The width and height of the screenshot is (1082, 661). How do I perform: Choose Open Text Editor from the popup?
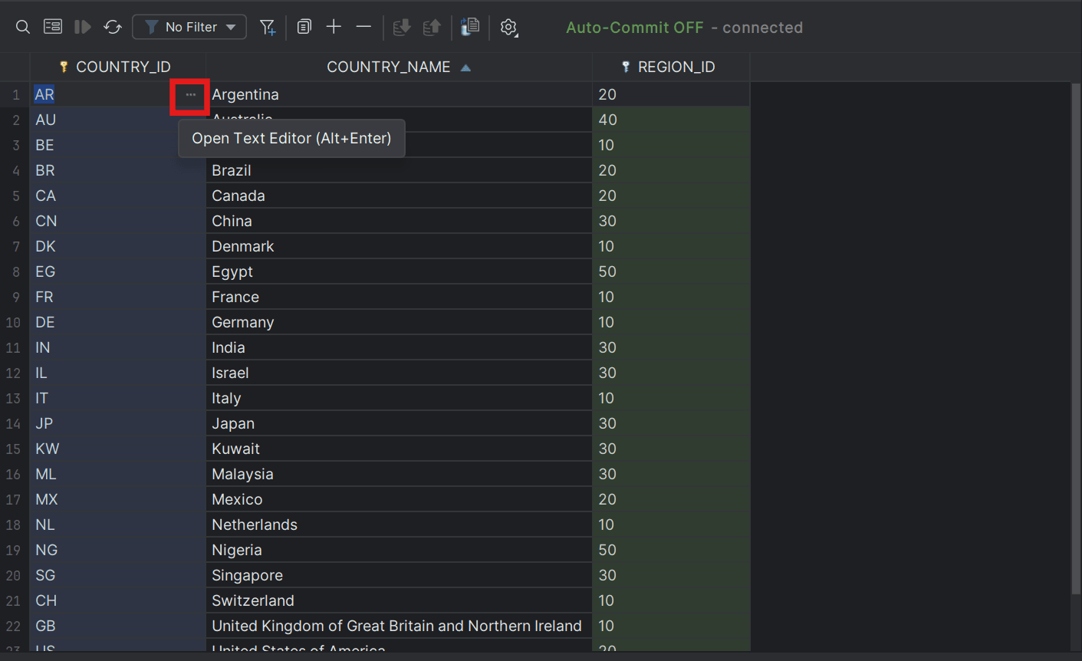[291, 138]
